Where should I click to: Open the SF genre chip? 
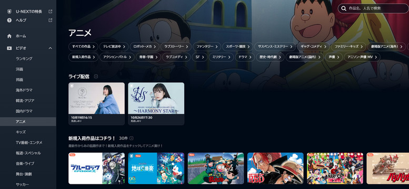pyautogui.click(x=199, y=57)
